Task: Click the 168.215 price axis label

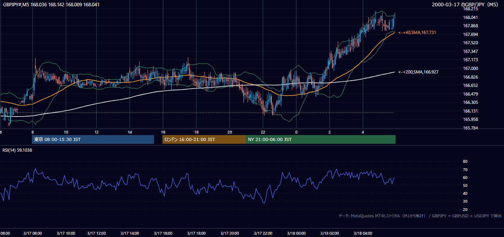Action: coord(470,9)
